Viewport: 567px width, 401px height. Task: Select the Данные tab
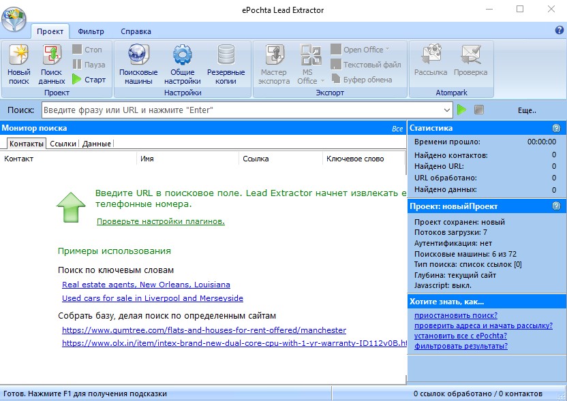pyautogui.click(x=97, y=144)
